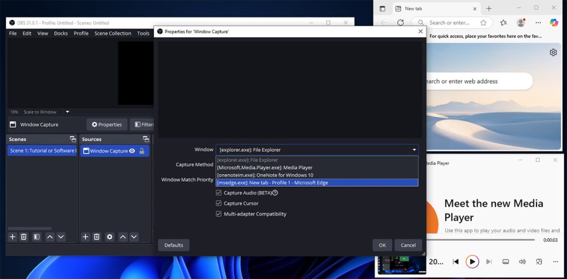Uncheck Multi-adapter Compatibility checkbox

[218, 214]
